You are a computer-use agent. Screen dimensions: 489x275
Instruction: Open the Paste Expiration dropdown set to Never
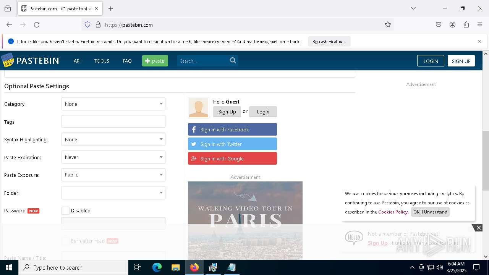pyautogui.click(x=113, y=157)
